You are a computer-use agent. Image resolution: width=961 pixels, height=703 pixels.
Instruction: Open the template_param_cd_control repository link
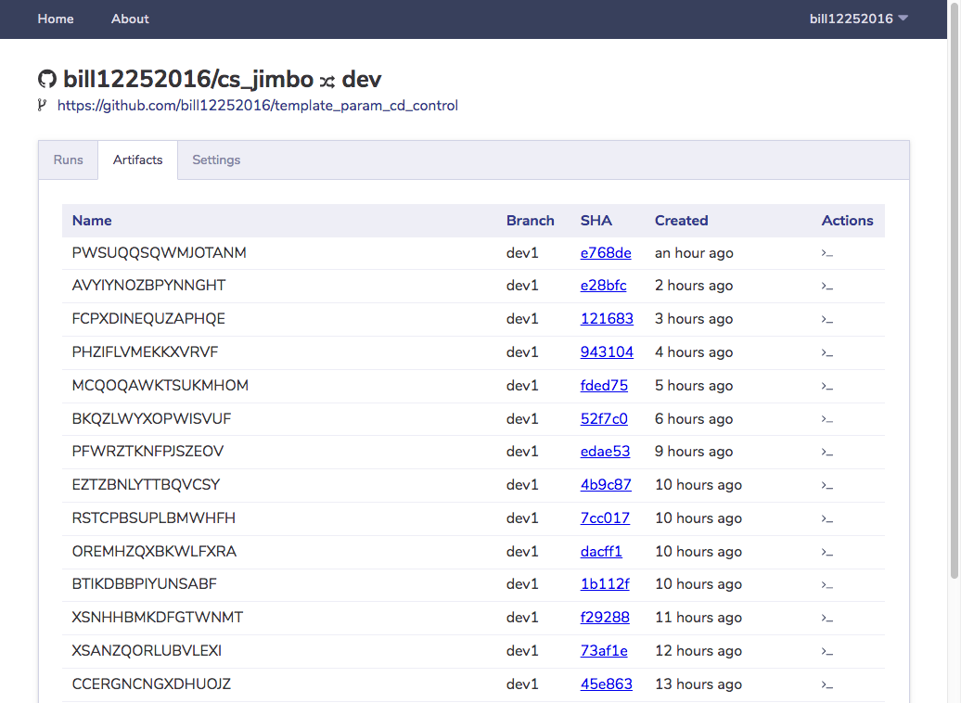(258, 105)
